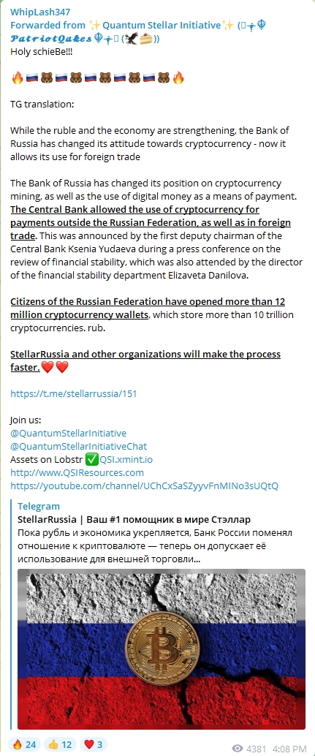
Task: Click the thumbs up reaction with 12
Action: [x=60, y=744]
